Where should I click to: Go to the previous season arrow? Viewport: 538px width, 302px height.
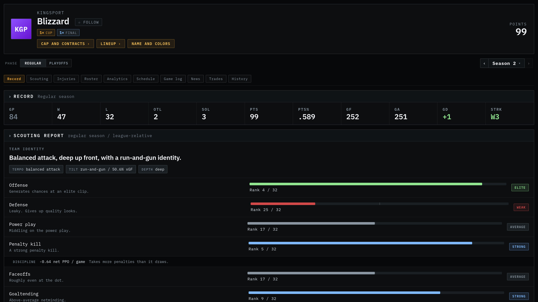484,63
